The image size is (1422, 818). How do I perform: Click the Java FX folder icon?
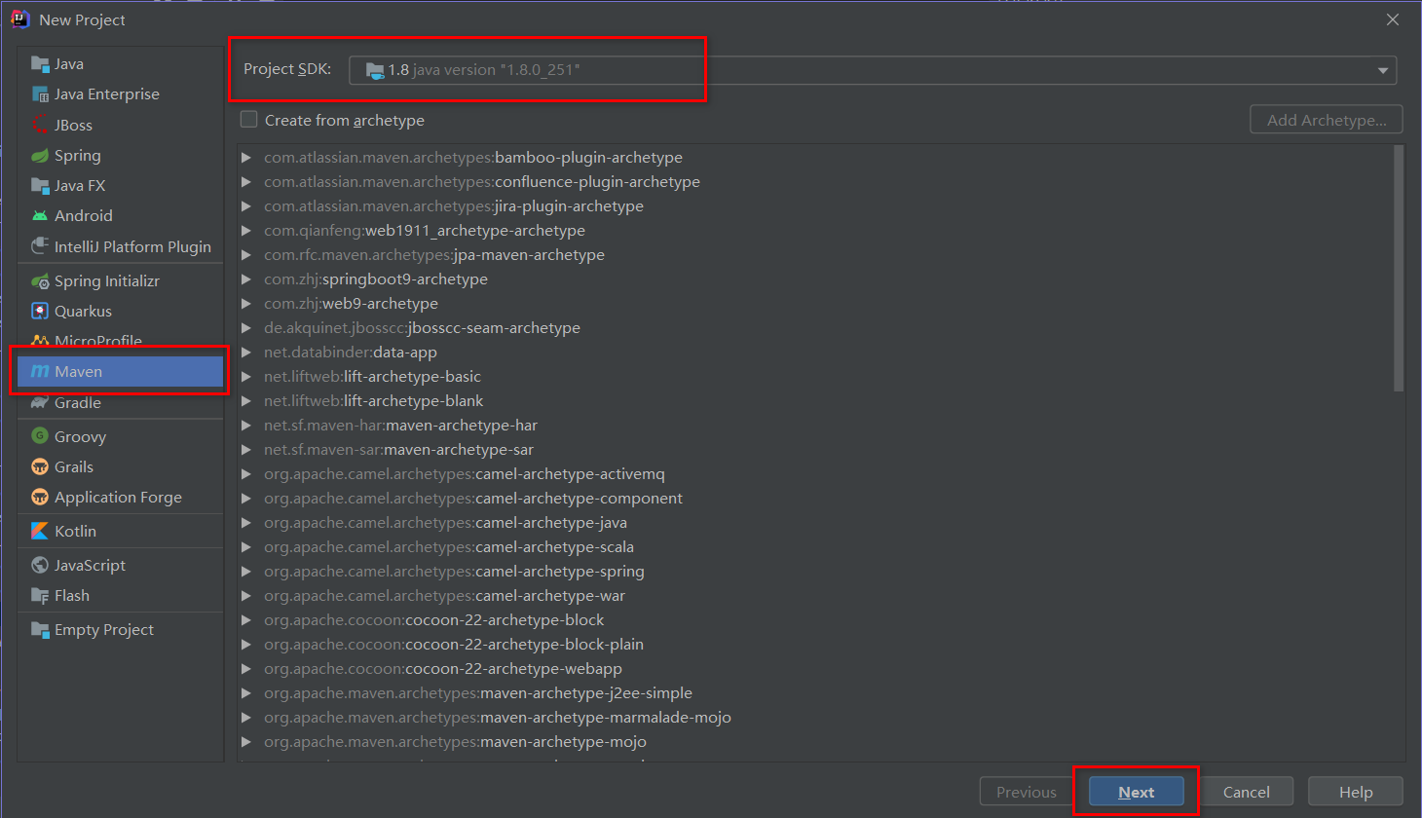pos(40,186)
